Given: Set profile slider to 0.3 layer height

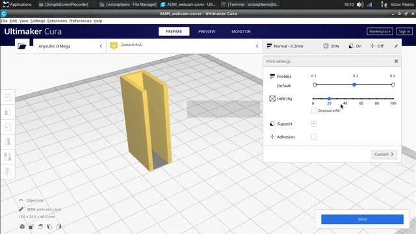Looking at the screenshot, I should pos(393,84).
